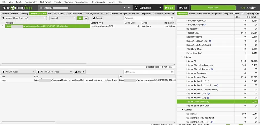Click the lower table horizontal scrollbar
This screenshot has width=260, height=125.
29,122
